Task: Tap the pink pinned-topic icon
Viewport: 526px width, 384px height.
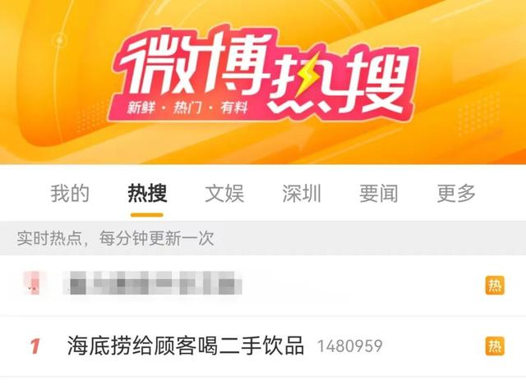Action: [x=35, y=283]
